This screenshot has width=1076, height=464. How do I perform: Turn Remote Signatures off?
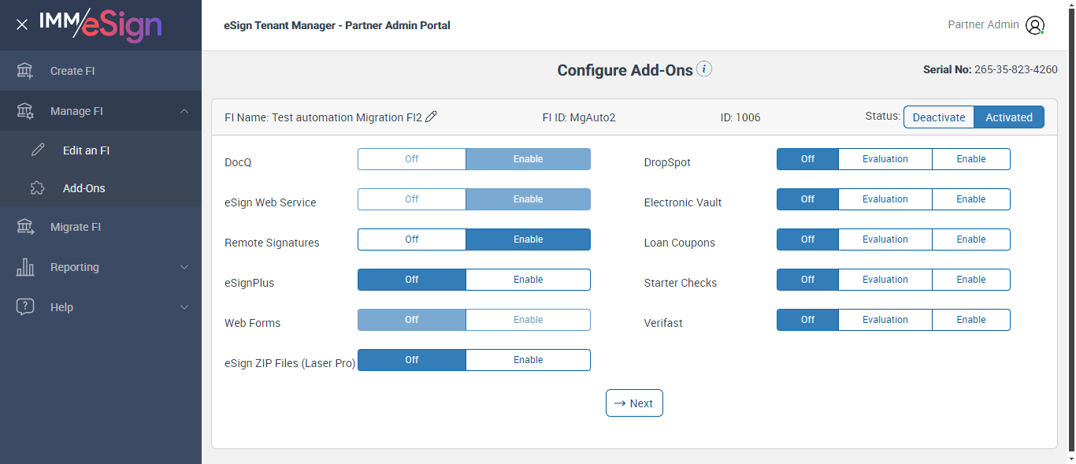click(x=412, y=239)
